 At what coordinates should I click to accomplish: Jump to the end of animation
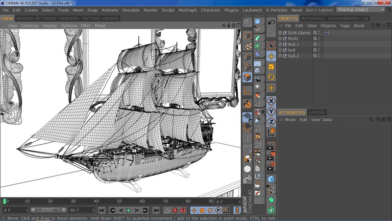155,210
